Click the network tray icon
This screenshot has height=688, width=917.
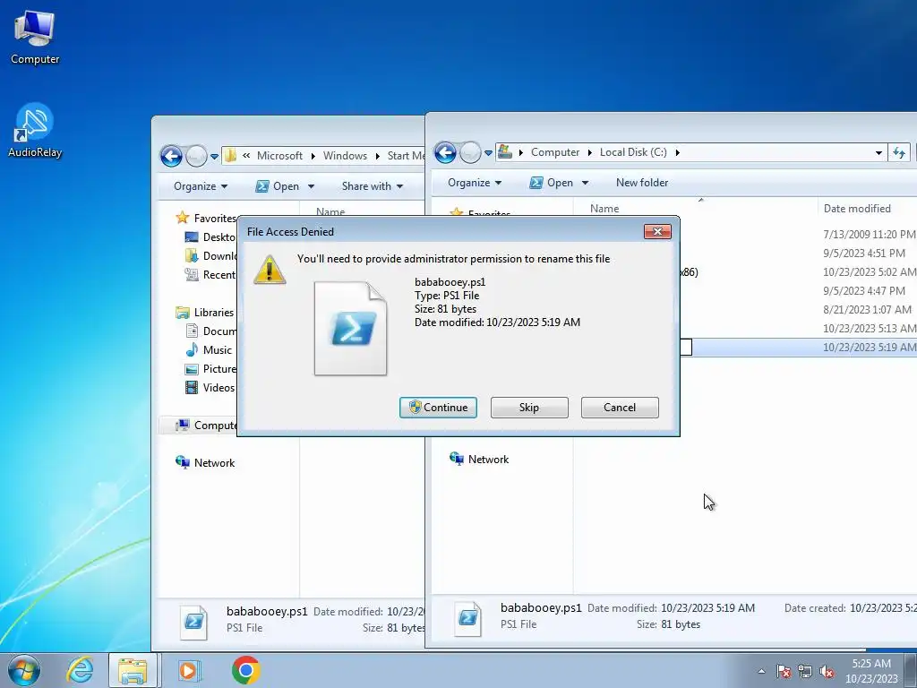pos(805,671)
